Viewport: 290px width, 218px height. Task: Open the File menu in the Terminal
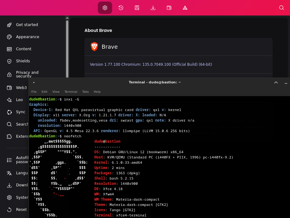pos(34,91)
